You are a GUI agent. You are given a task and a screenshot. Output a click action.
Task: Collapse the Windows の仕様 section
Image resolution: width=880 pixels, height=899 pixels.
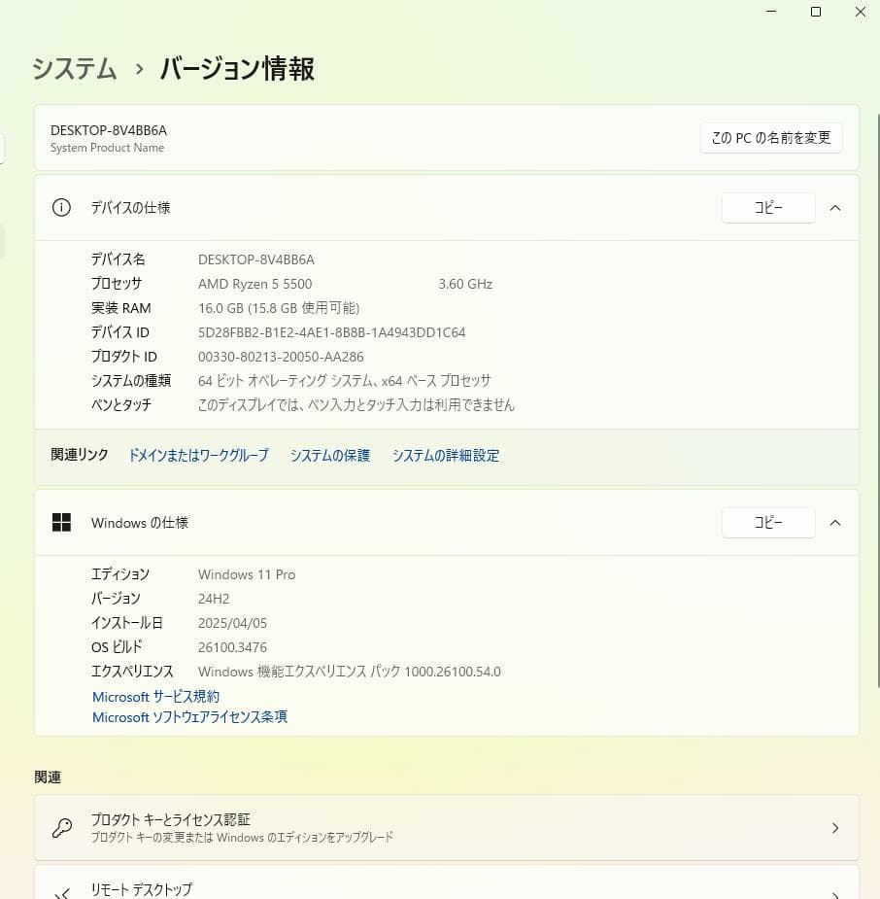835,522
